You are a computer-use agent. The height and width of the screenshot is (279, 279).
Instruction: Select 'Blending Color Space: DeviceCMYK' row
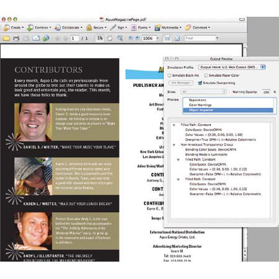pos(211,149)
